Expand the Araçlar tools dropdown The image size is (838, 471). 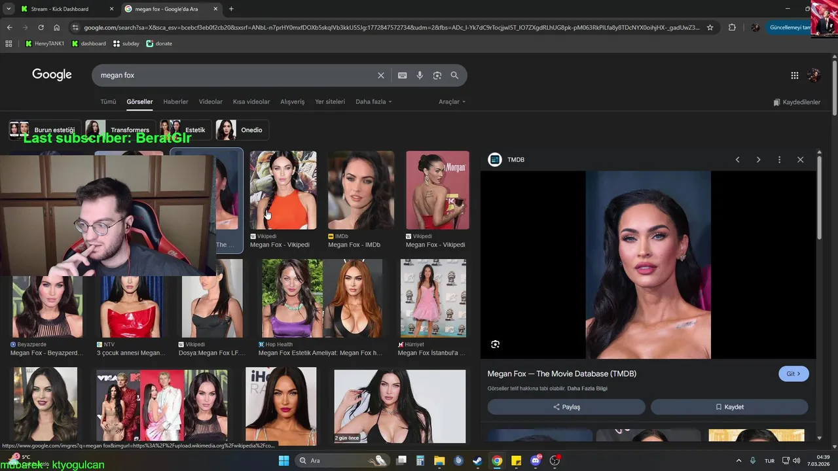[452, 102]
